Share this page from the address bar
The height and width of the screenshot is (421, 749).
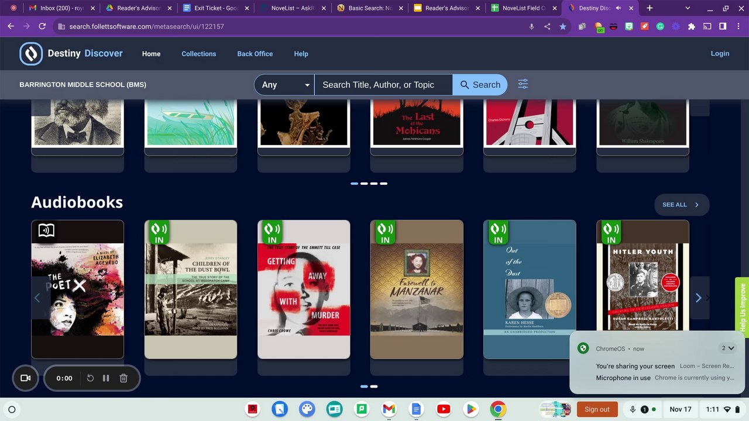tap(547, 26)
